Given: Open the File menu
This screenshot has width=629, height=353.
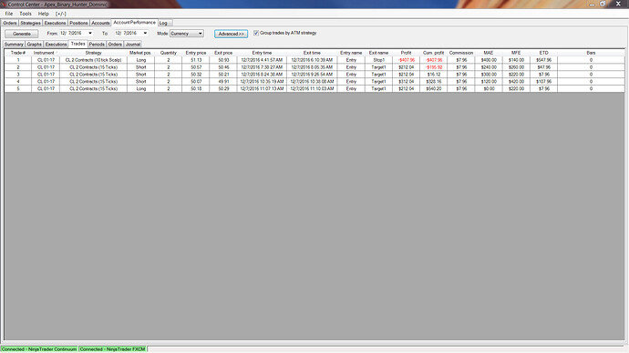Looking at the screenshot, I should click(x=9, y=14).
